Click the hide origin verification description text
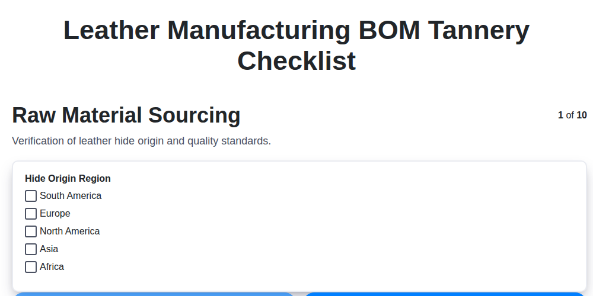The image size is (593, 296). point(141,141)
